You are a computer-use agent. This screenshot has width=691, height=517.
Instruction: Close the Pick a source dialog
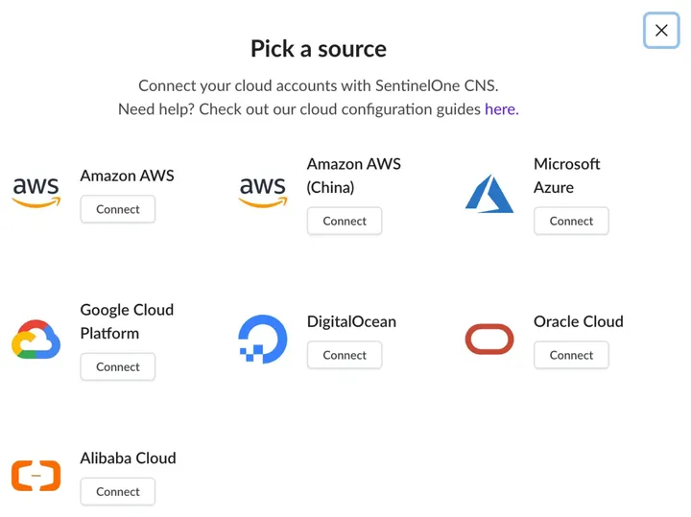(x=661, y=31)
